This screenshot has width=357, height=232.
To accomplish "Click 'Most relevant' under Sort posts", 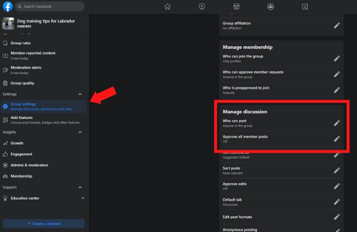I will tap(232, 173).
